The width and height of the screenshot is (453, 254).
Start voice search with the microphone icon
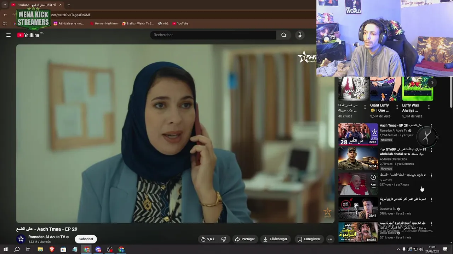click(x=300, y=35)
